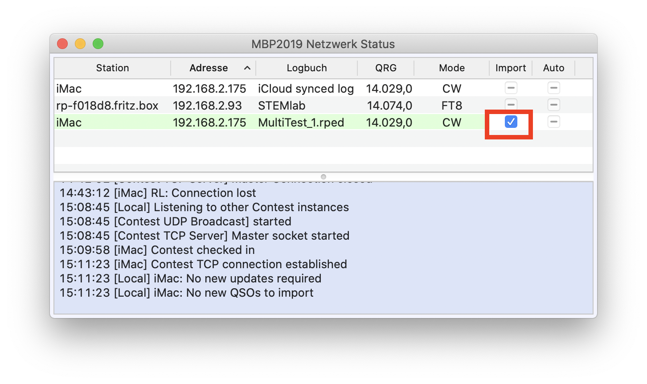The height and width of the screenshot is (384, 647).
Task: Select the iCloud synced log entry
Action: tap(306, 89)
